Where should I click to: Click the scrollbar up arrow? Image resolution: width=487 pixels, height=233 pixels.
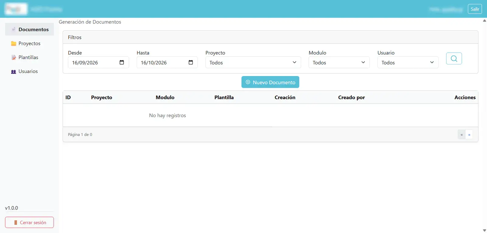point(485,21)
